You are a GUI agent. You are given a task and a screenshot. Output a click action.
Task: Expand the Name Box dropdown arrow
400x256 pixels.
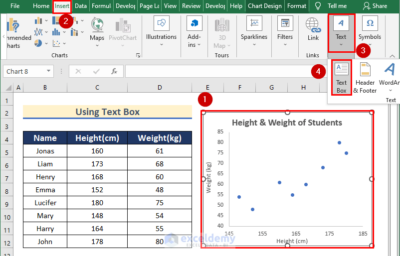coord(48,71)
